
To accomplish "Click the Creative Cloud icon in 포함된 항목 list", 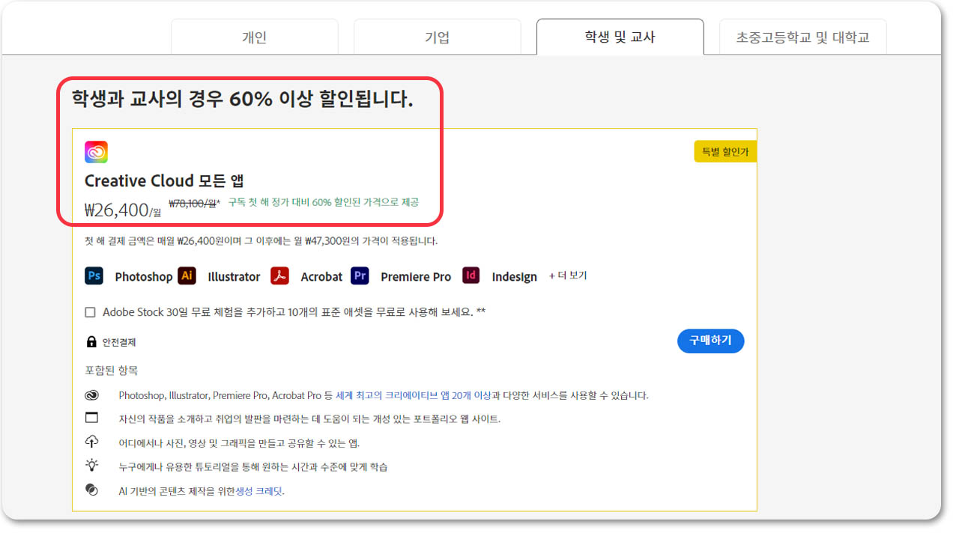I will coord(91,395).
